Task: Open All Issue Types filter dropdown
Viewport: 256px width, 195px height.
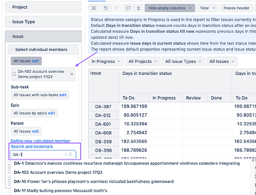Action: point(183,61)
